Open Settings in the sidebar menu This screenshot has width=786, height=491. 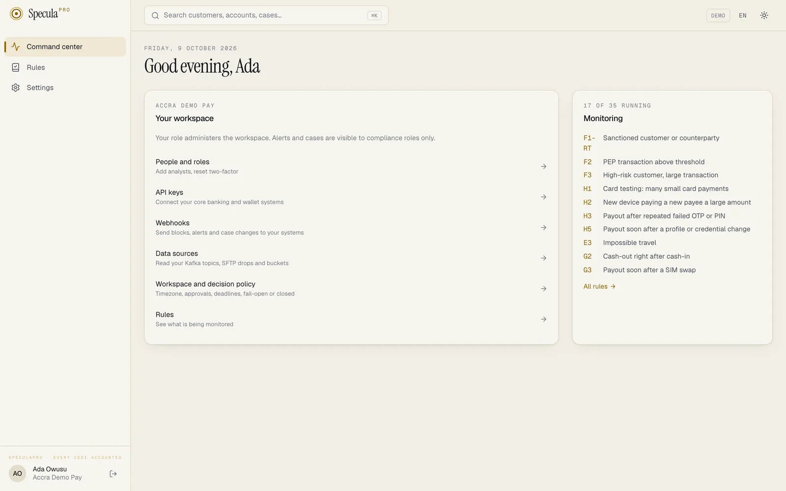65,87
